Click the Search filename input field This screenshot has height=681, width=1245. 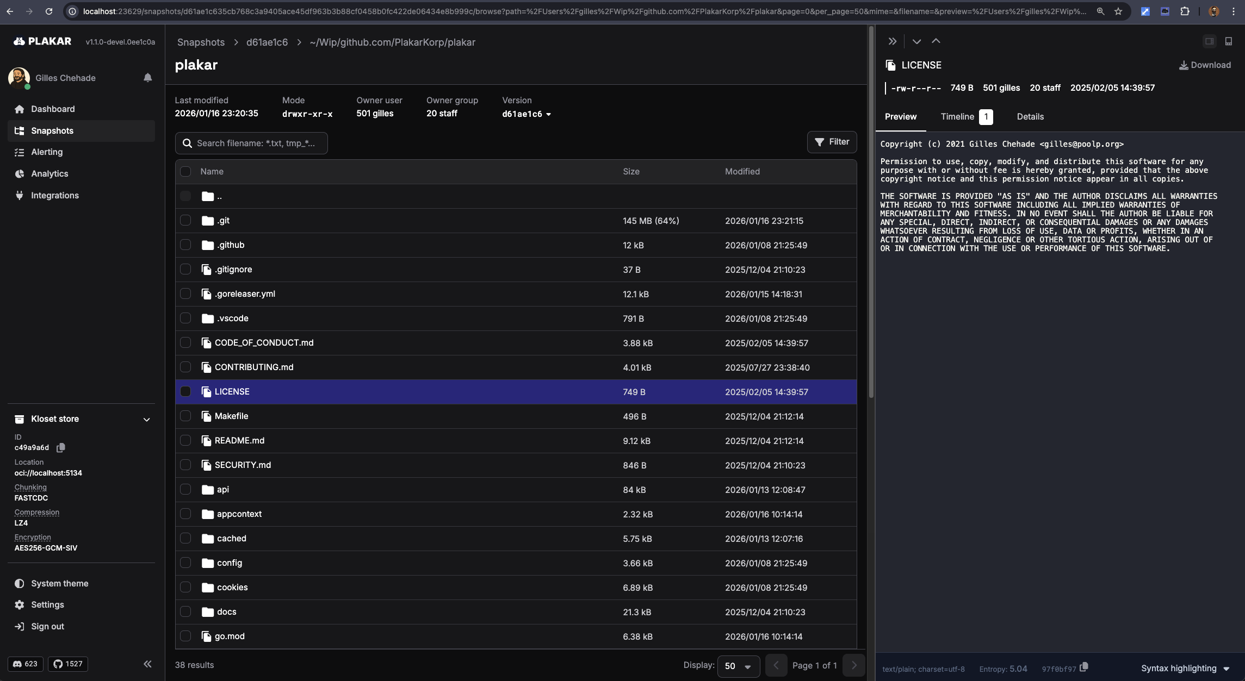point(256,143)
